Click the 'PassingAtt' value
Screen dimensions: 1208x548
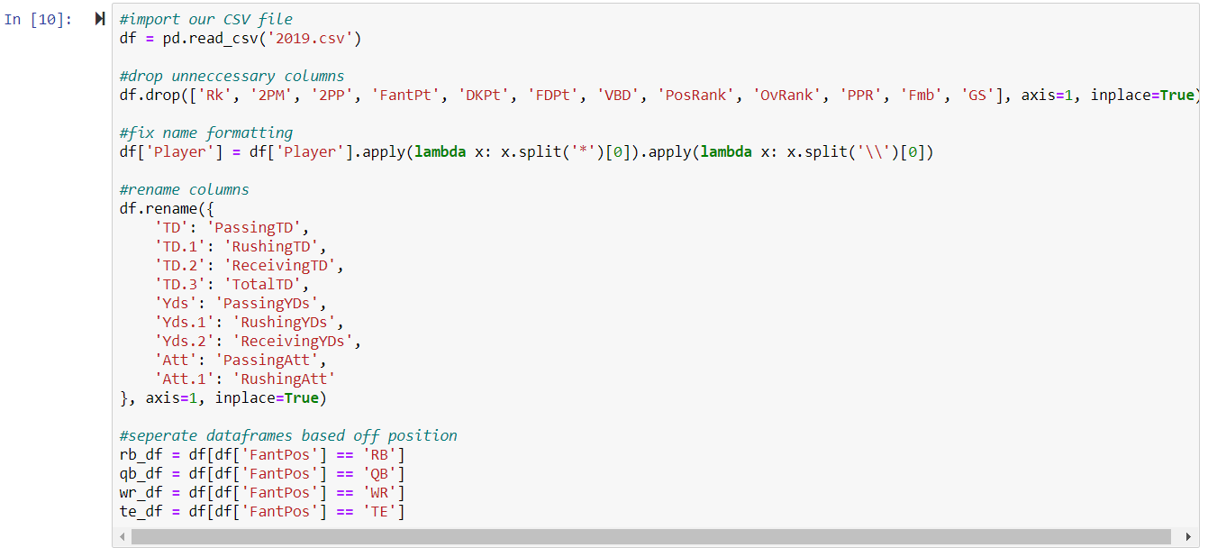pos(267,360)
